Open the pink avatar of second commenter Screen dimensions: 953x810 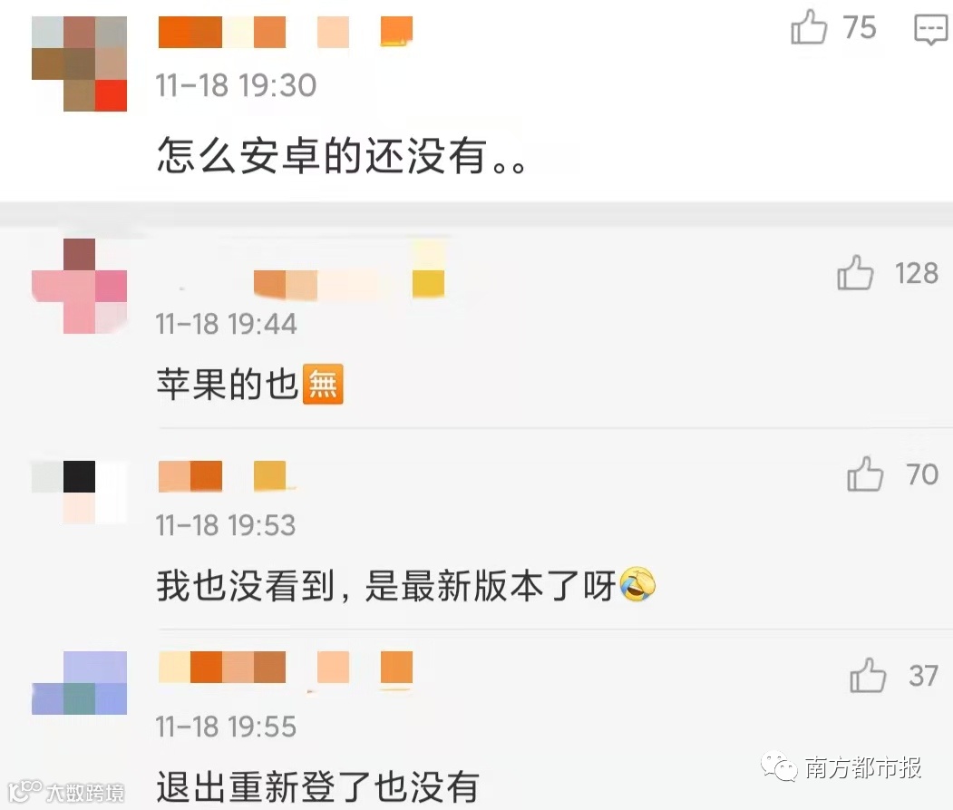coord(79,286)
